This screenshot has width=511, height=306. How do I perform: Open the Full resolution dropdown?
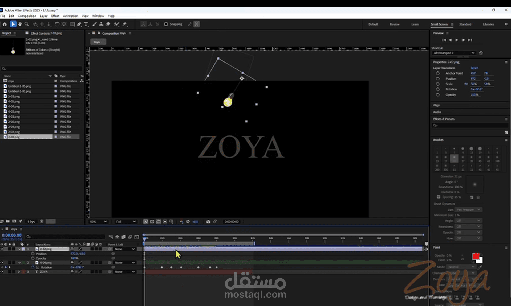pyautogui.click(x=126, y=221)
